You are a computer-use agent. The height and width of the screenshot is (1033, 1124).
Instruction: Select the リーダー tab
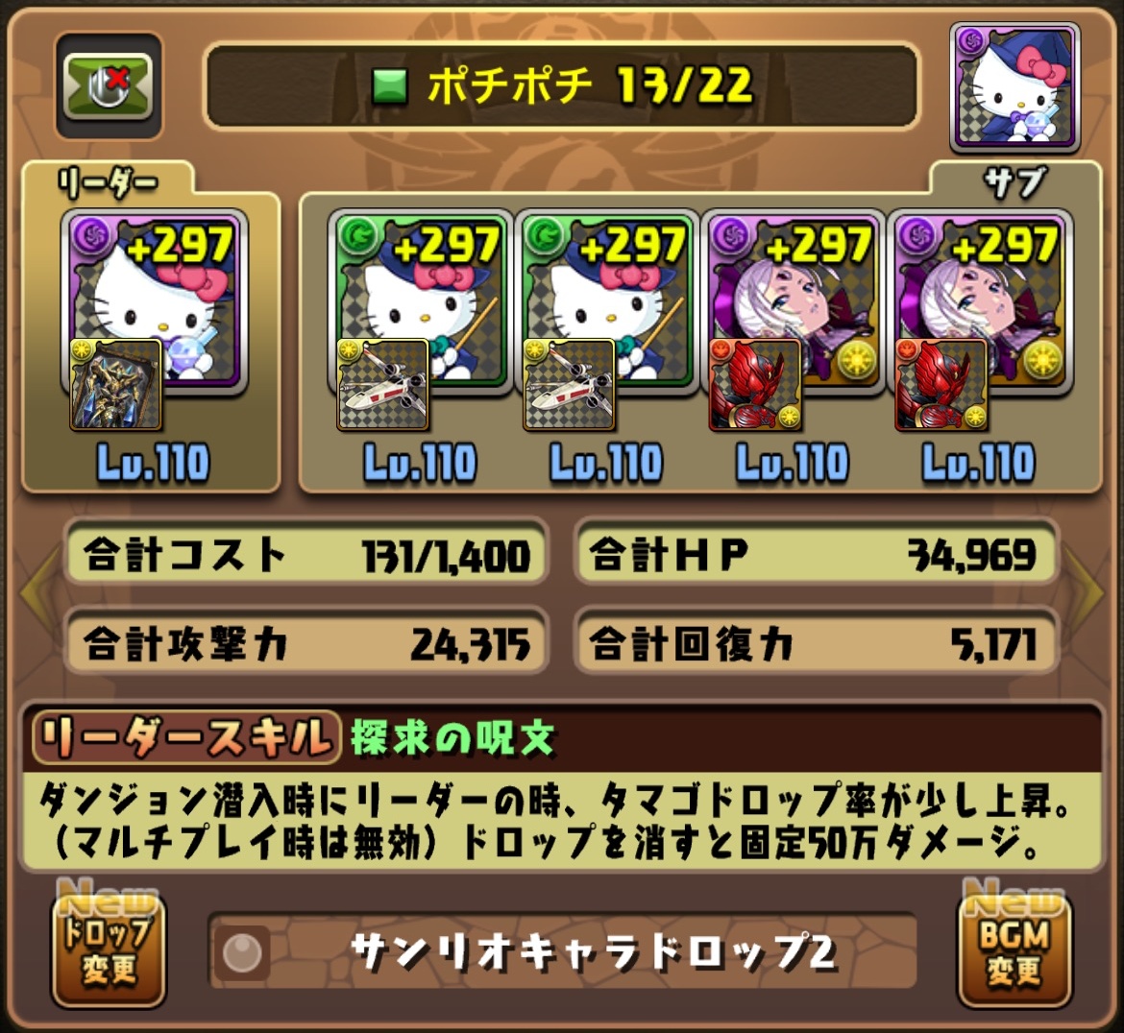pos(108,183)
